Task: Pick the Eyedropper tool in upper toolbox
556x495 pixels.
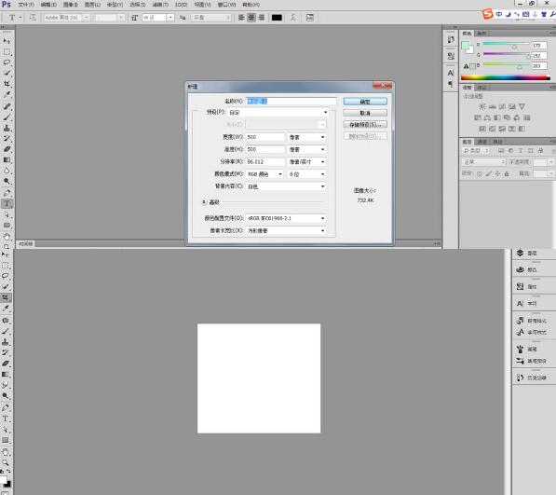Action: [7, 94]
